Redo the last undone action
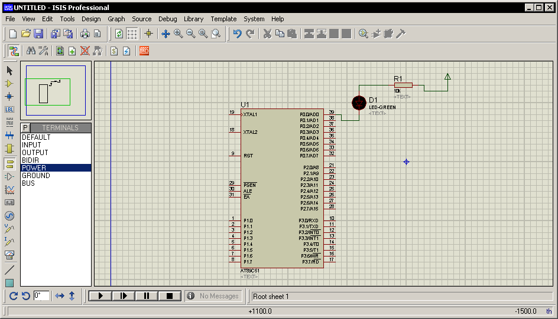Image resolution: width=558 pixels, height=319 pixels. tap(250, 34)
